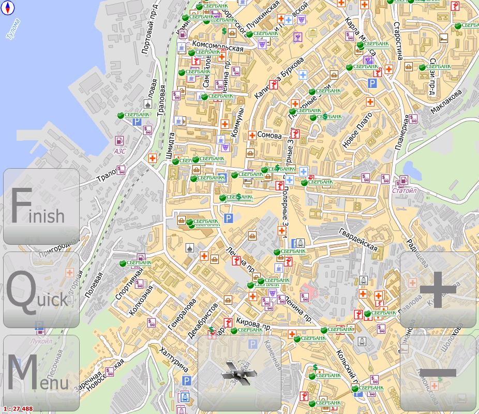Select the АЗС gas station icon
The width and height of the screenshot is (479, 414).
119,140
